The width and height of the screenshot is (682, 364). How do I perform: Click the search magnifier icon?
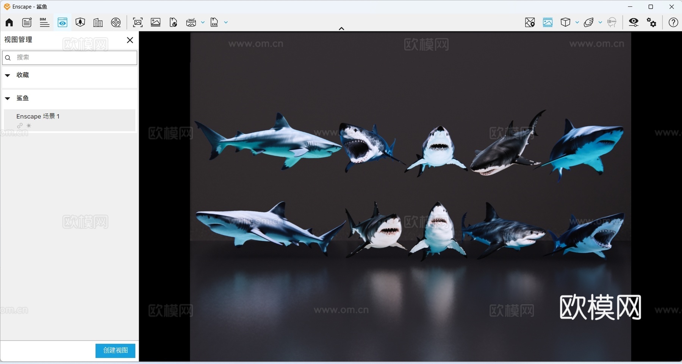(8, 58)
